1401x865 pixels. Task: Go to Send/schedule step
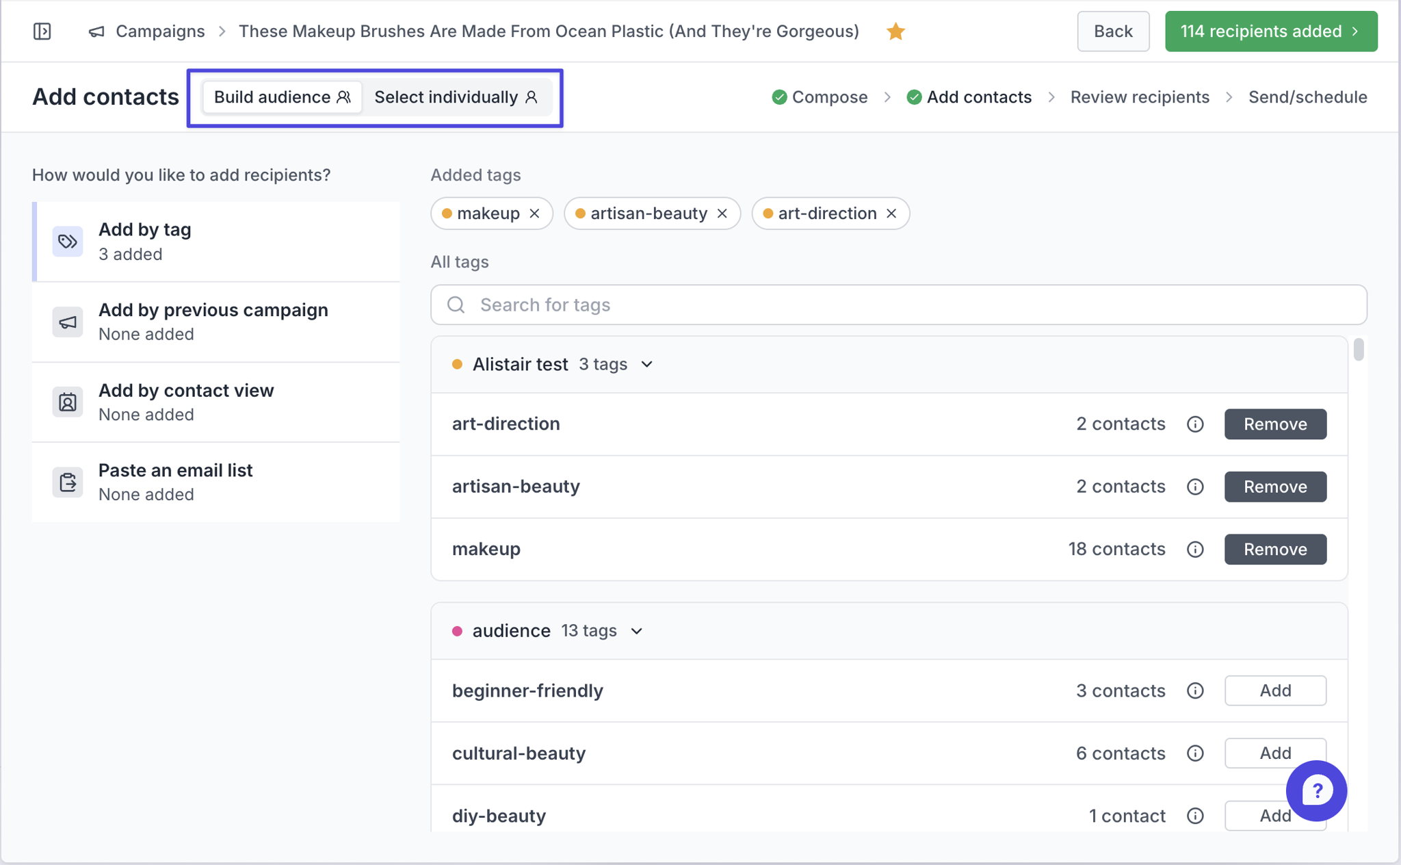click(x=1308, y=97)
